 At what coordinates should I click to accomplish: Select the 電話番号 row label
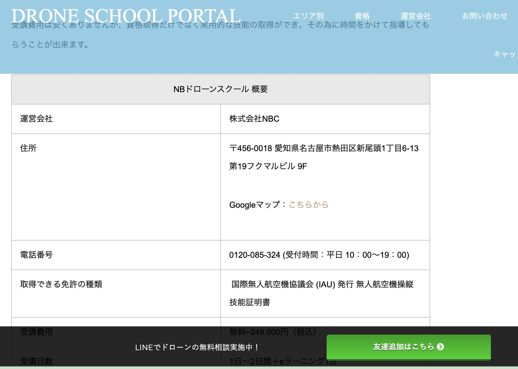click(x=36, y=255)
